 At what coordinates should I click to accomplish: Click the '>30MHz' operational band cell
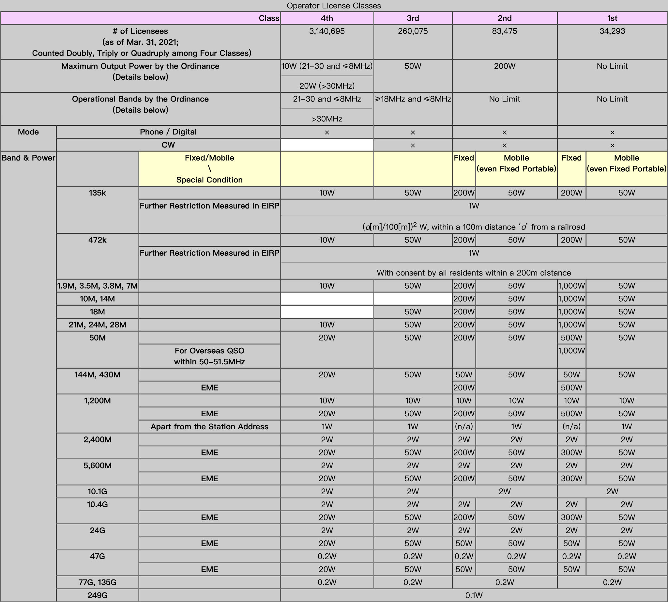[x=327, y=119]
